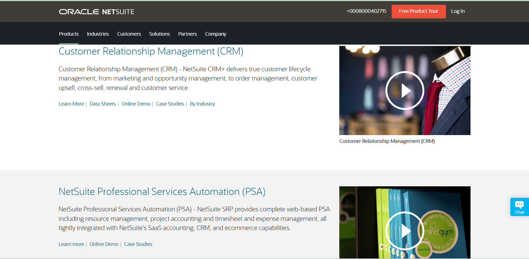Open the Chat widget
The width and height of the screenshot is (529, 259).
[x=519, y=207]
